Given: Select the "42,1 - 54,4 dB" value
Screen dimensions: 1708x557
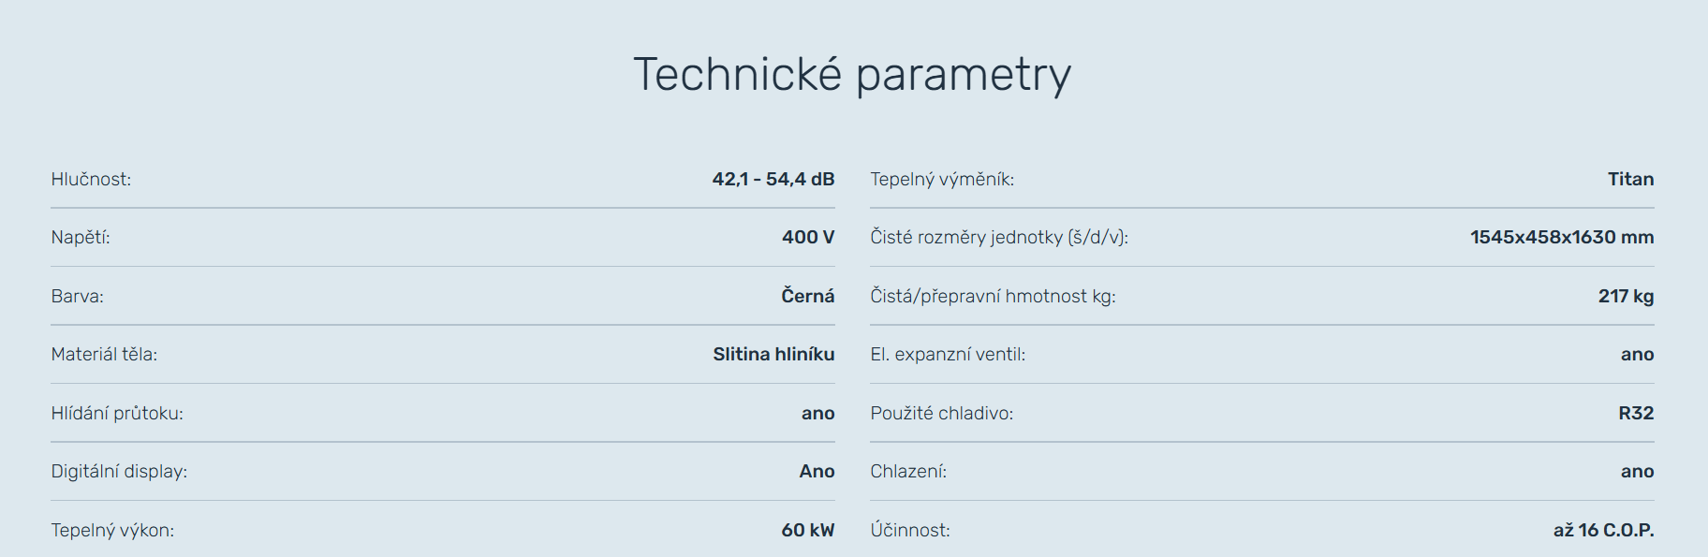Looking at the screenshot, I should click(773, 179).
